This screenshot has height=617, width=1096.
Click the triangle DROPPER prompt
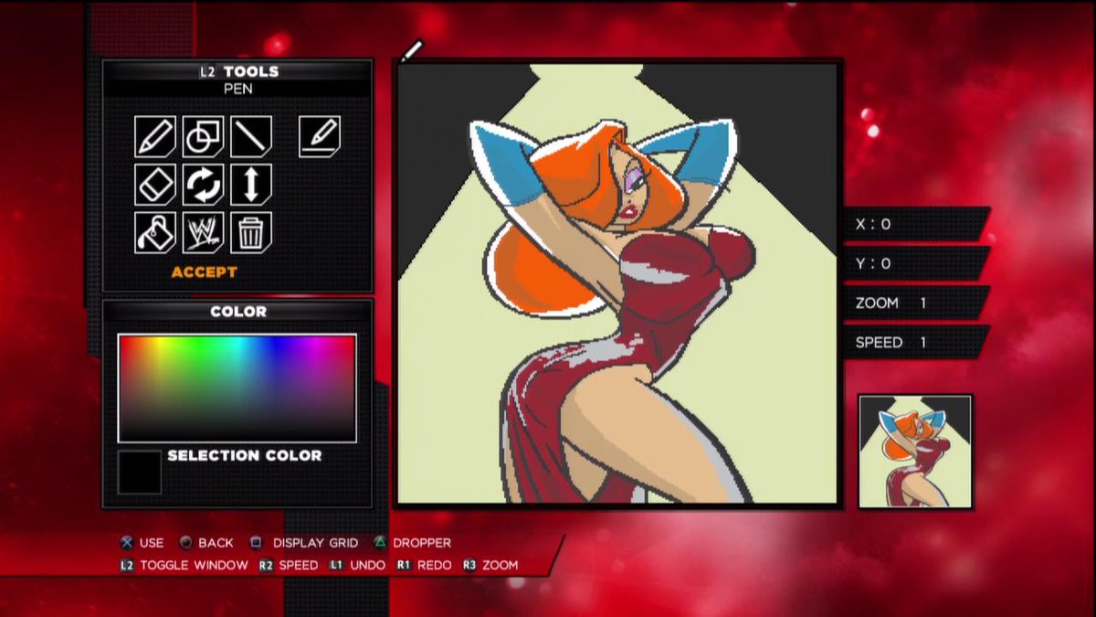tap(412, 543)
